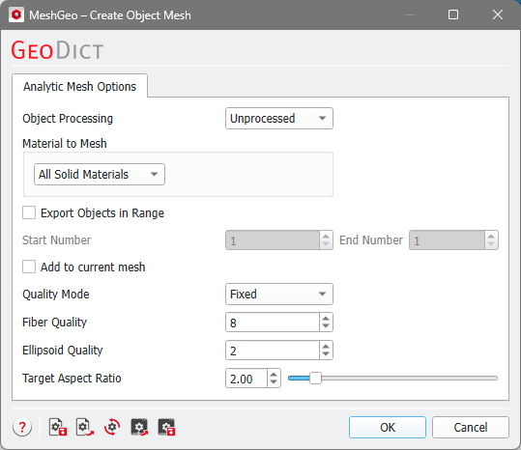Increase Target Aspect Ratio with the up arrow
521x450 pixels.
click(274, 375)
